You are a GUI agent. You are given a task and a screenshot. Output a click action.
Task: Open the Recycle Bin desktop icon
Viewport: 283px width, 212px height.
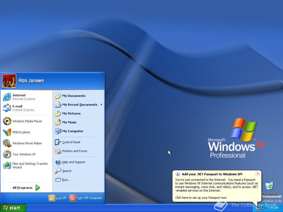click(269, 186)
